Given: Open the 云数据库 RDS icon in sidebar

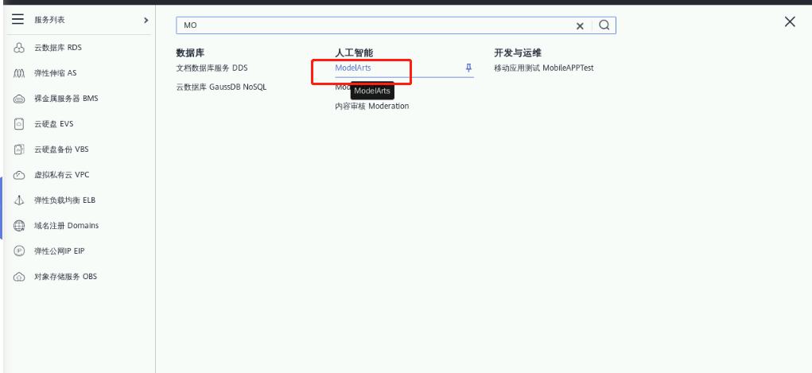Looking at the screenshot, I should [x=18, y=49].
